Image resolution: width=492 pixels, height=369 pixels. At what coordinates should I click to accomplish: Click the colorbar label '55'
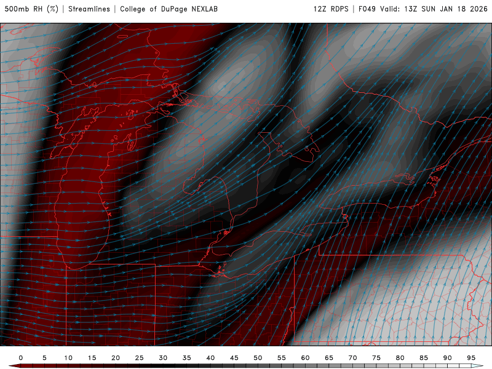point(282,358)
